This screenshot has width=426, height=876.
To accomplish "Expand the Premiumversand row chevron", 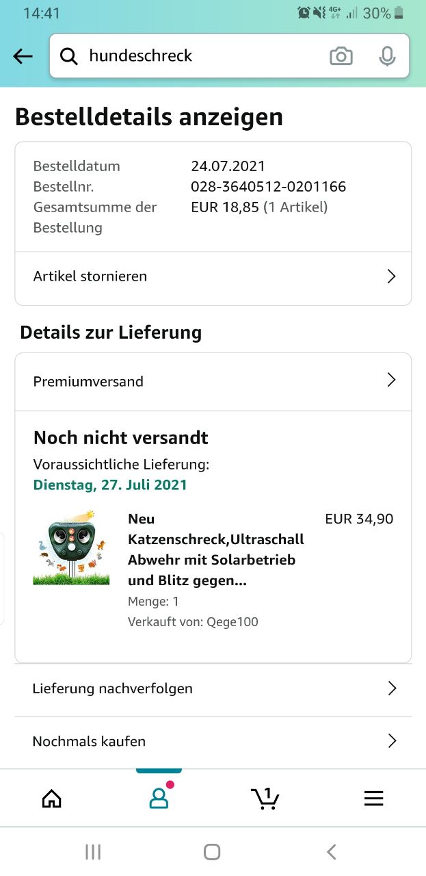I will (392, 381).
